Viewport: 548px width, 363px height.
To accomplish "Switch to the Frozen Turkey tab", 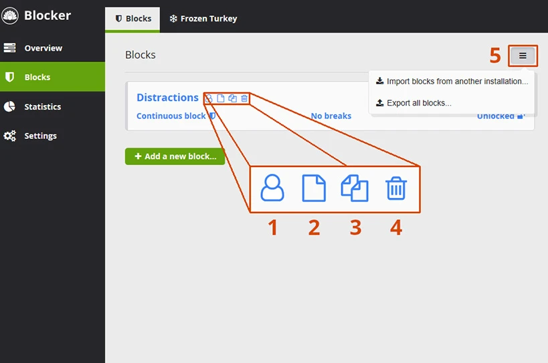I will pos(203,19).
